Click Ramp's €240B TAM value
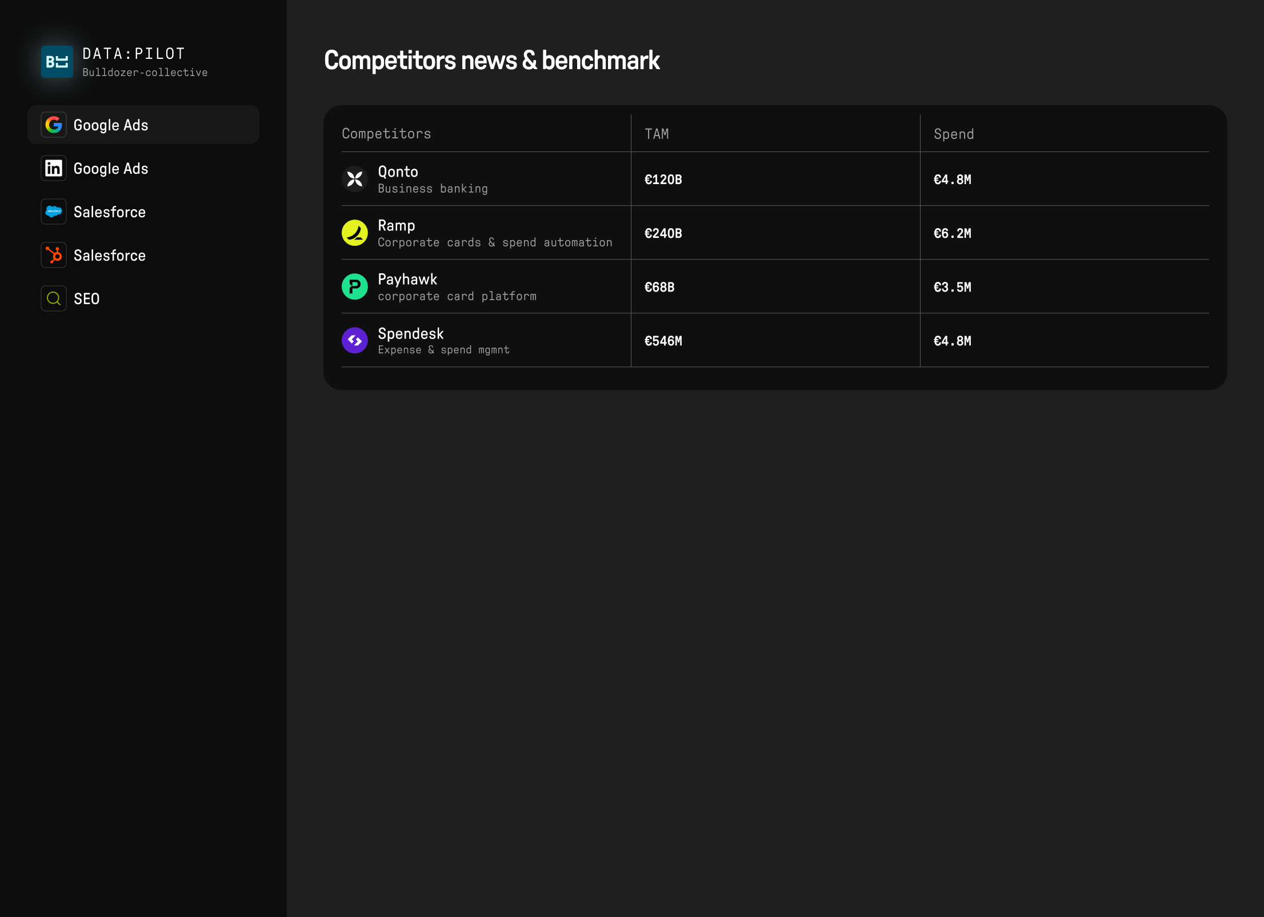 pos(663,233)
